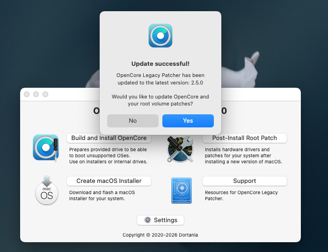Open the Support resources button
Screen dimensions: 328x252
click(245, 181)
